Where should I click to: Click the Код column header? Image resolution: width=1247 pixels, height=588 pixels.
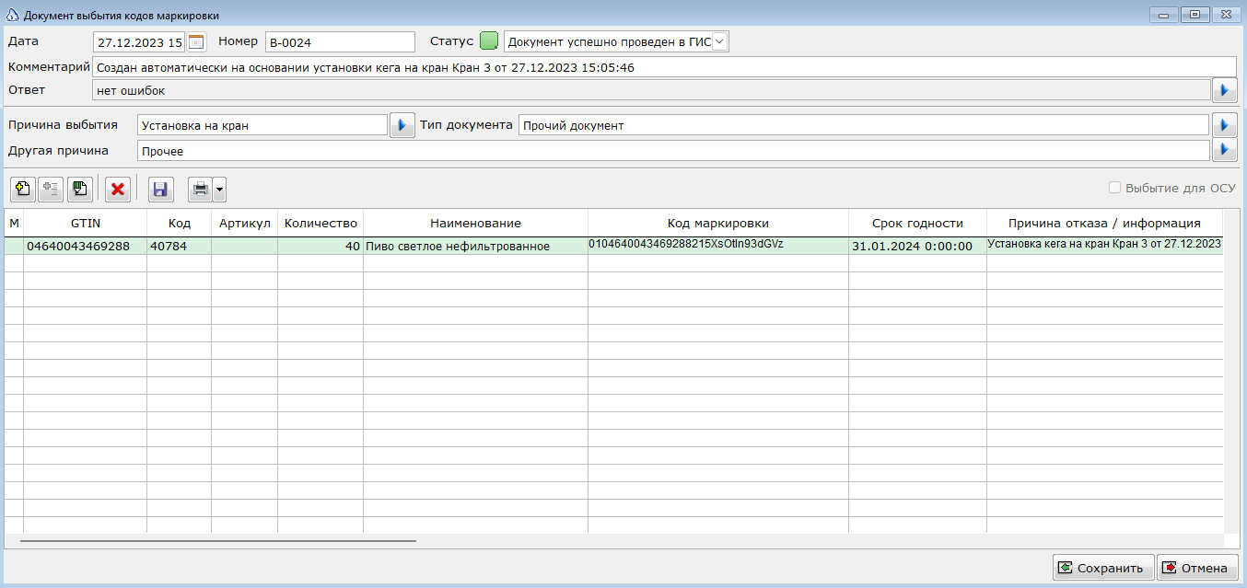[180, 223]
